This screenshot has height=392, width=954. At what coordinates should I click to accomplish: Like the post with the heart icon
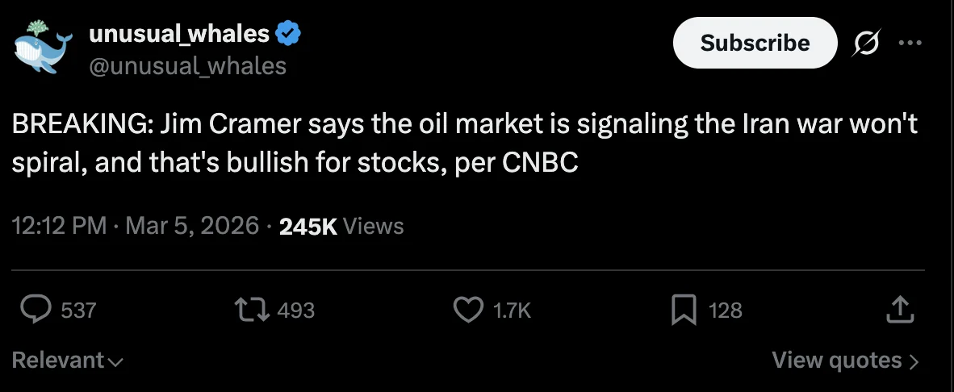click(469, 310)
